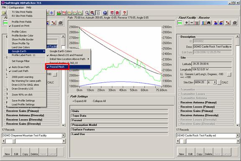241x161 pixels.
Task: Click the colored columns icon in Receive panel
Action: pos(203,23)
